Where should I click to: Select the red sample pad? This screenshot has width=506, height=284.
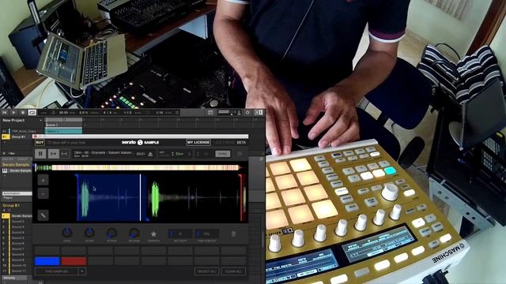(x=74, y=261)
